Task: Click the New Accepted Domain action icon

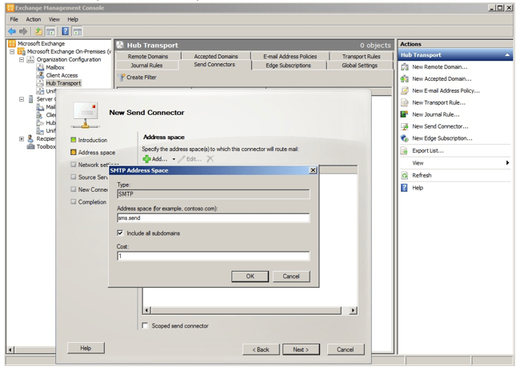Action: coord(404,79)
